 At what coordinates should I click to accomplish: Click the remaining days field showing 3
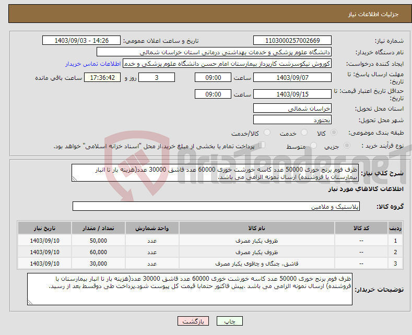(157, 77)
